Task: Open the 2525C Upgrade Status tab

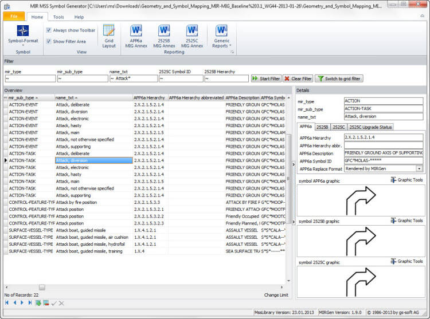Action: pos(370,127)
